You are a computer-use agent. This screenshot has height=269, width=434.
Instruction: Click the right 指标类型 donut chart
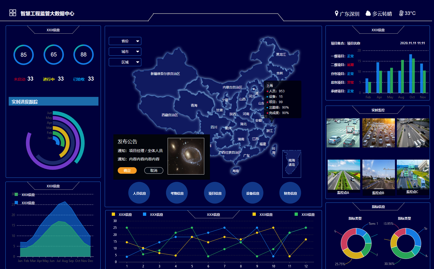pyautogui.click(x=406, y=243)
